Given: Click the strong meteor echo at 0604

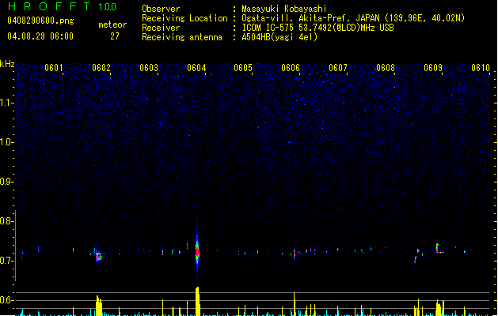Looking at the screenshot, I should (197, 252).
